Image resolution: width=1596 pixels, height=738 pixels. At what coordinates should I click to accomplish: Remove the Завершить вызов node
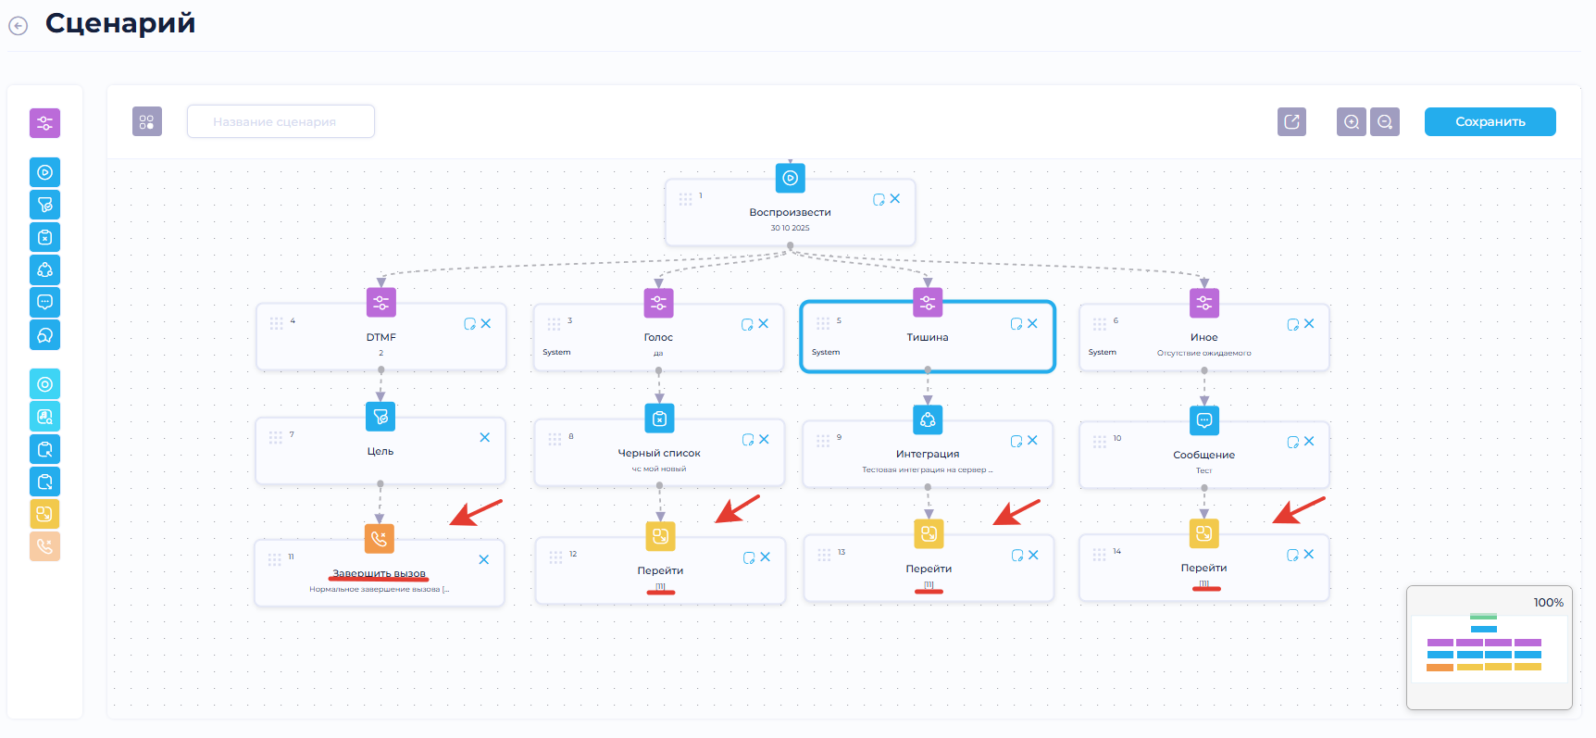click(x=483, y=559)
